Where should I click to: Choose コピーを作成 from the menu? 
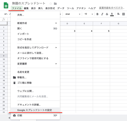(x=35, y=39)
